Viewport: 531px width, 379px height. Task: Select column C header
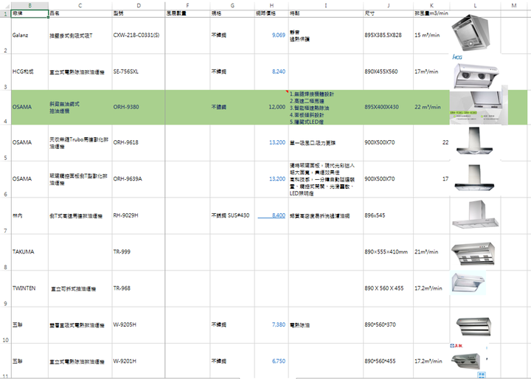click(80, 6)
